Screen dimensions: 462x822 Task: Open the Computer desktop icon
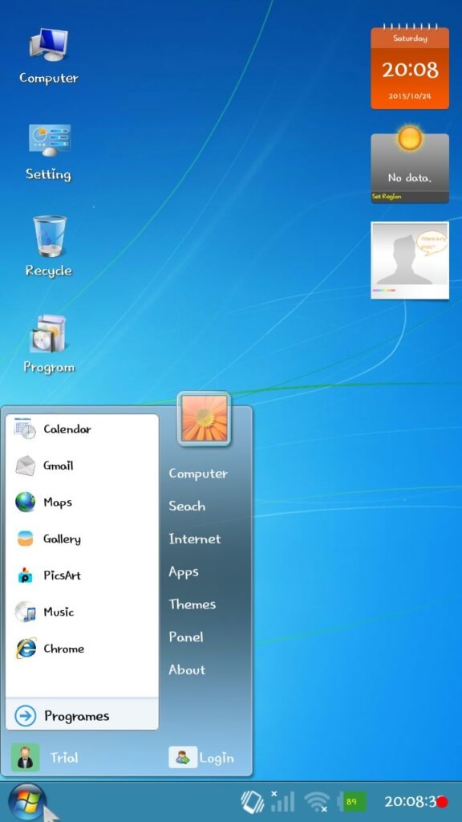pyautogui.click(x=49, y=44)
